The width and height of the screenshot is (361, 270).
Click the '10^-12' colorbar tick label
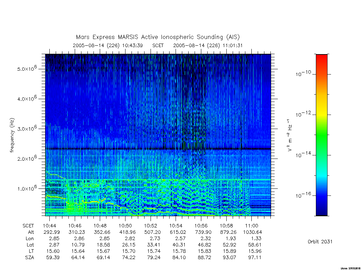[x=303, y=114]
